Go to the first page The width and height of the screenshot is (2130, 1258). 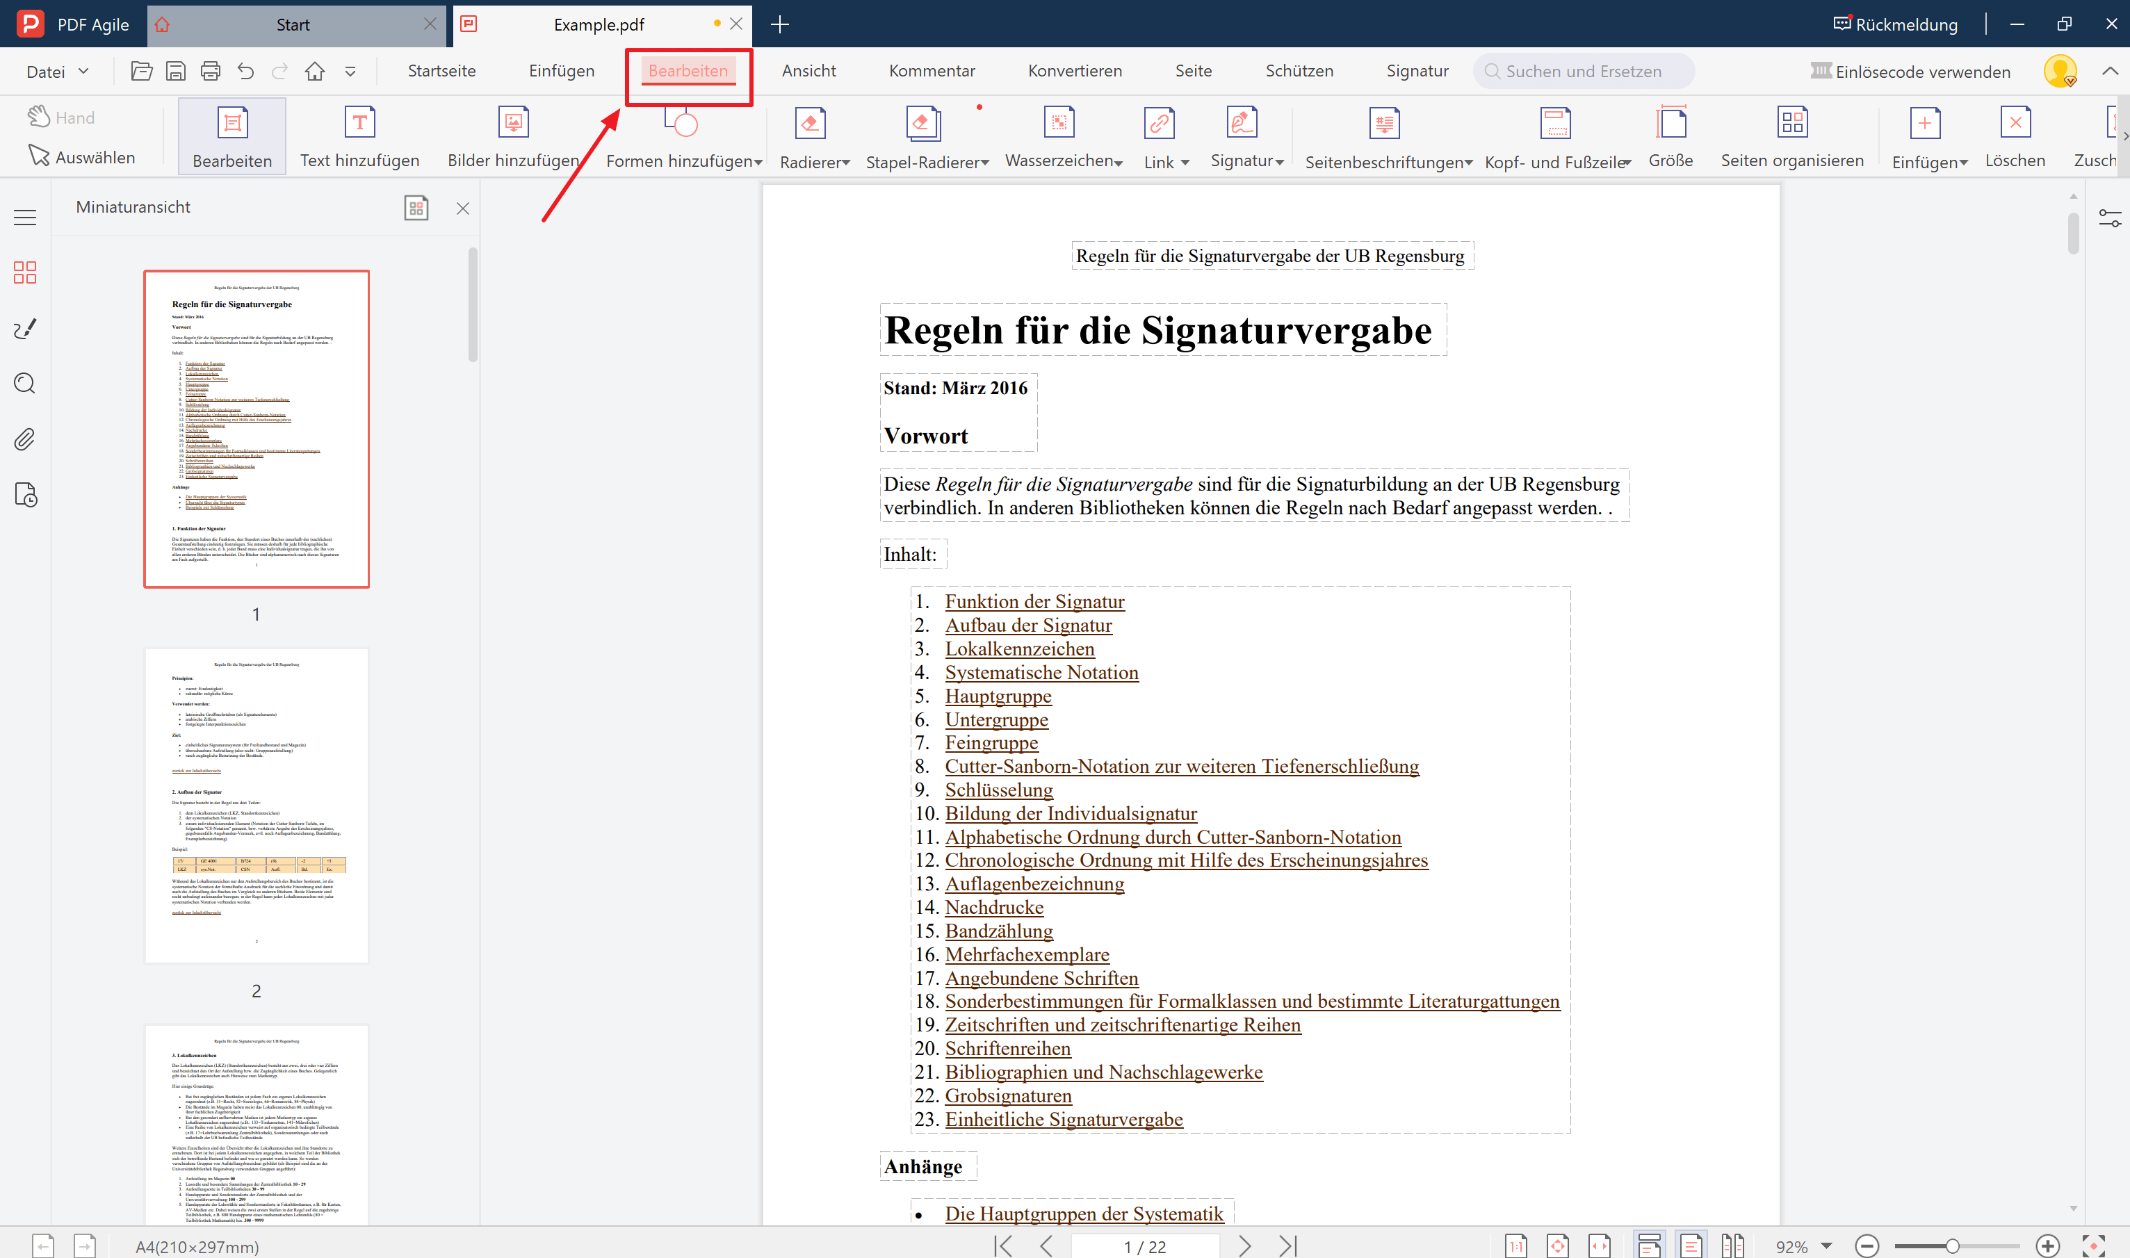(x=1004, y=1246)
